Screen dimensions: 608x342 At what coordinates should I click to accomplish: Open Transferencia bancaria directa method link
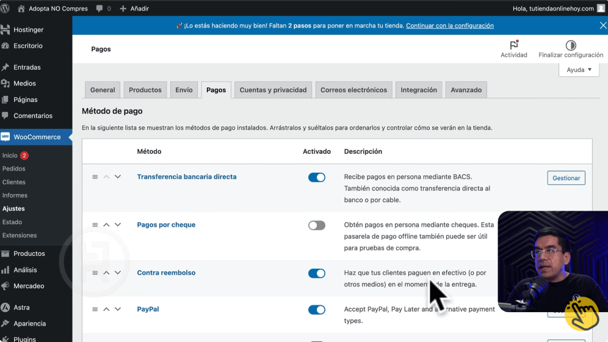(x=187, y=177)
